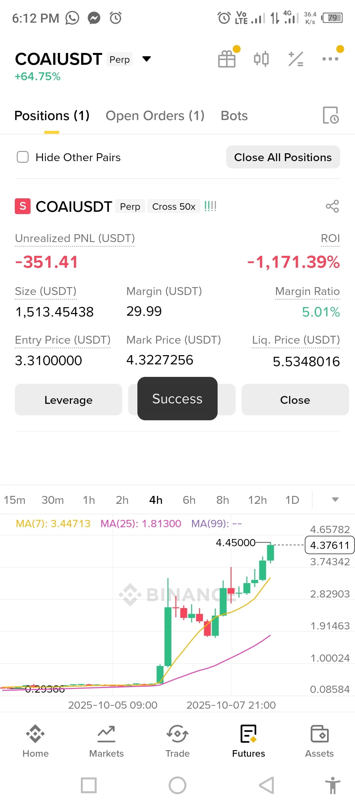Open Cross 50x margin mode selector

click(174, 207)
